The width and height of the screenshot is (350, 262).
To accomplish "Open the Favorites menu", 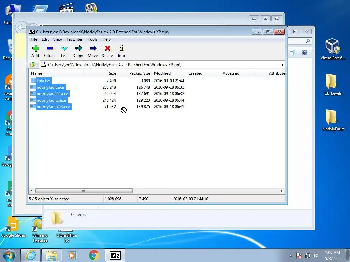I will tap(75, 39).
